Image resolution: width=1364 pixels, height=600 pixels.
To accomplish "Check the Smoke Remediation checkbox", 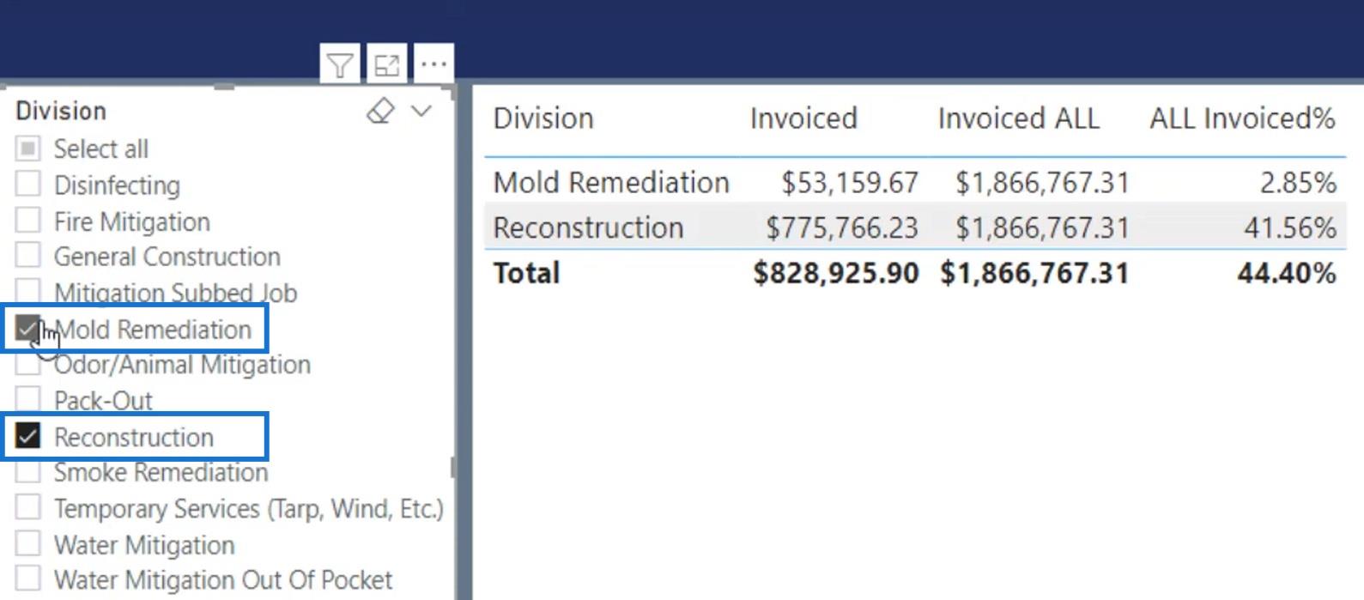I will (x=27, y=471).
